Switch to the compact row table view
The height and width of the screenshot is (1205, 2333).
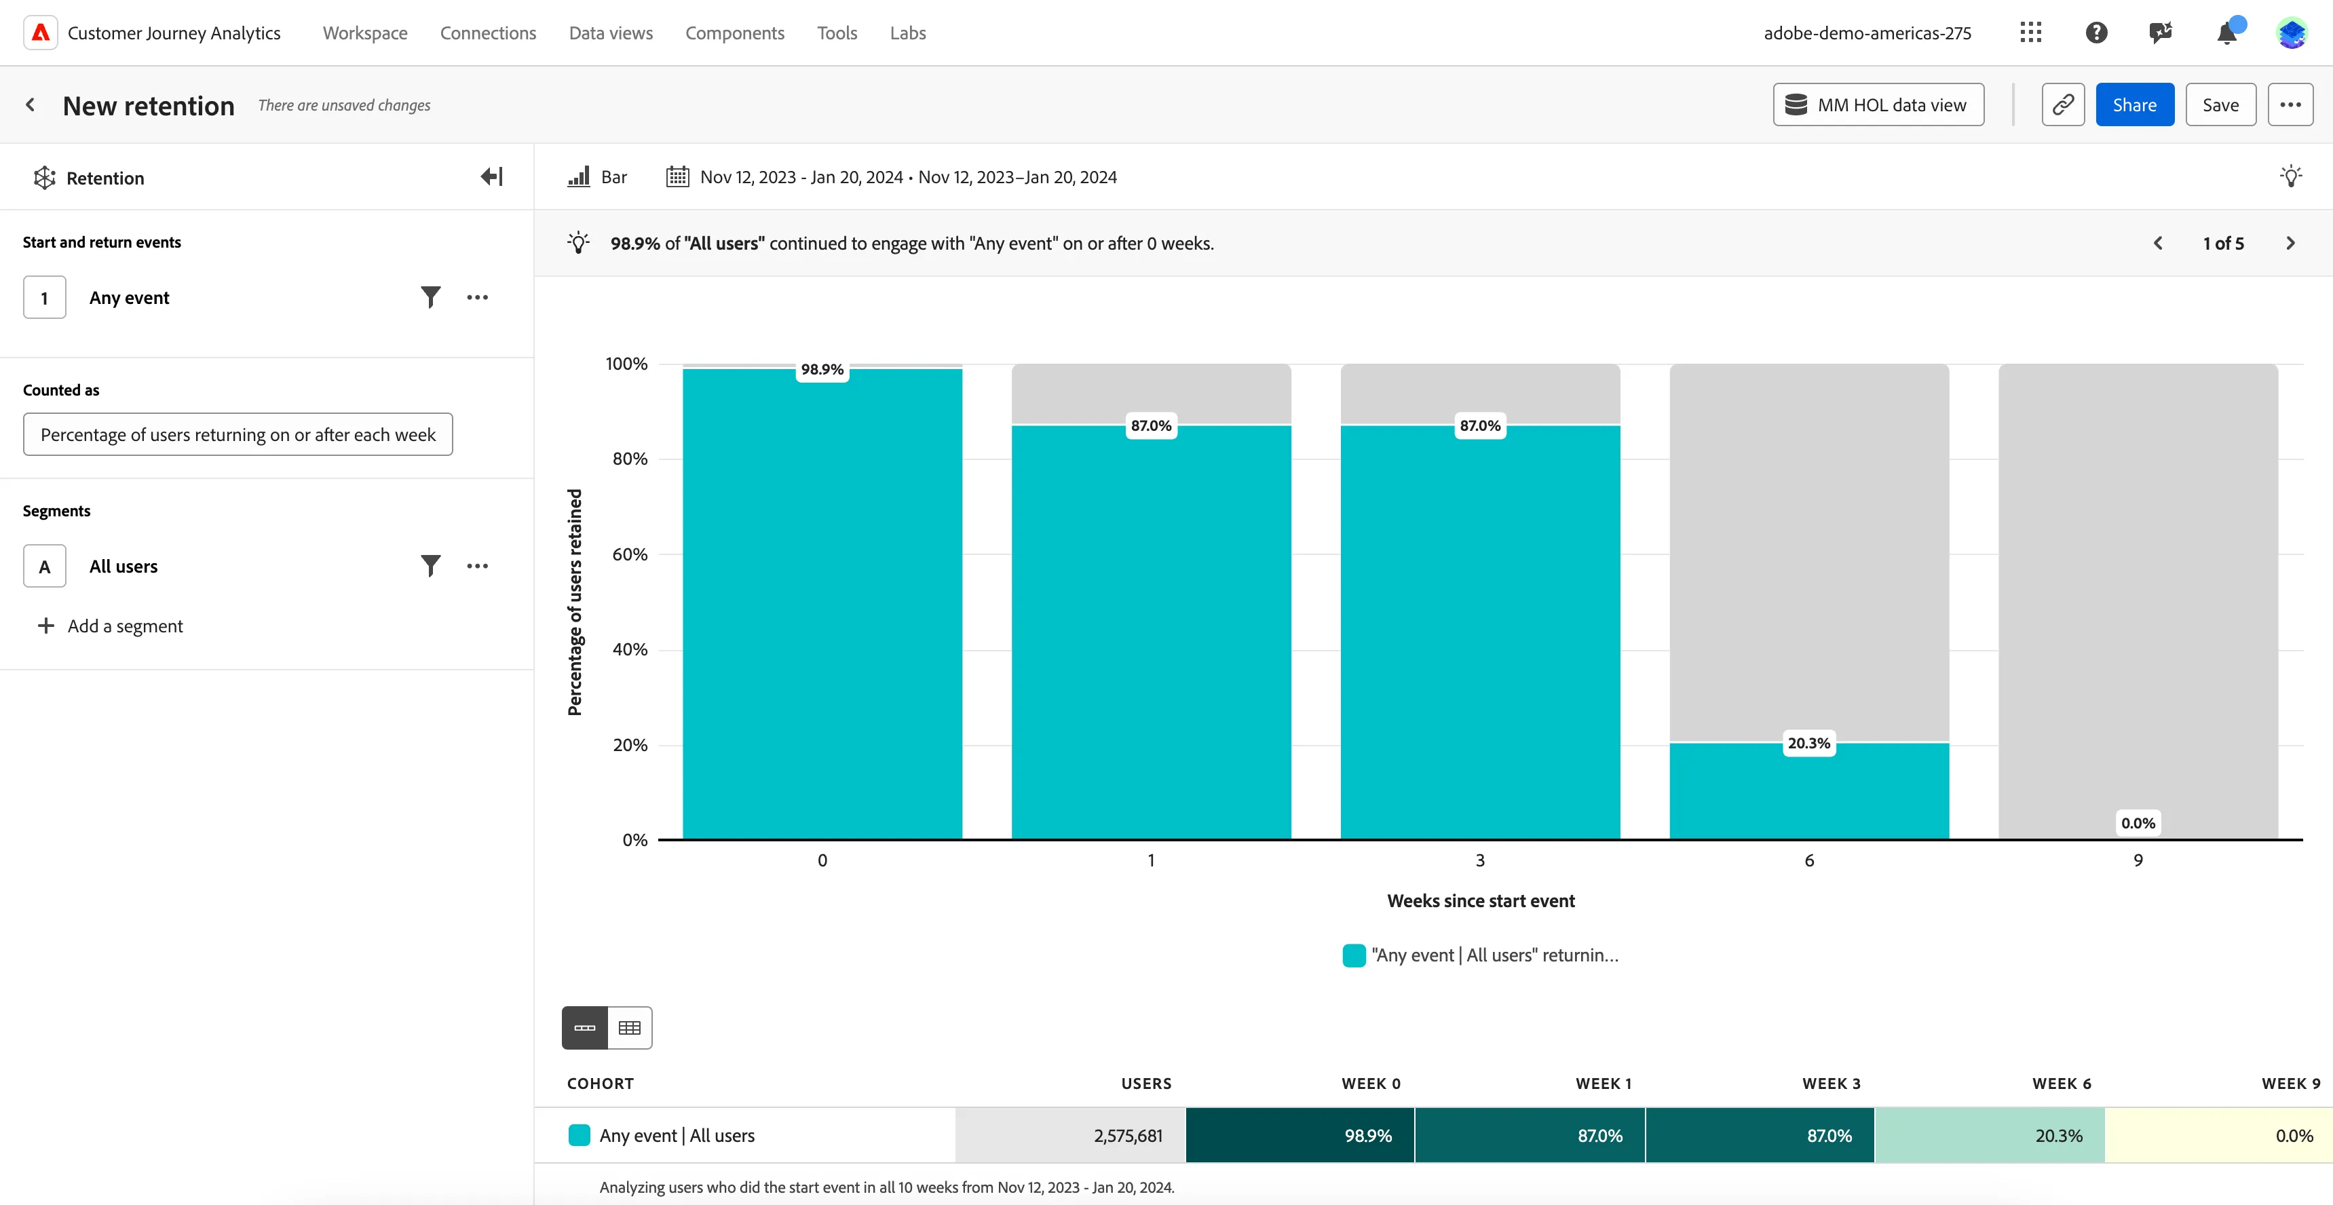(x=585, y=1027)
